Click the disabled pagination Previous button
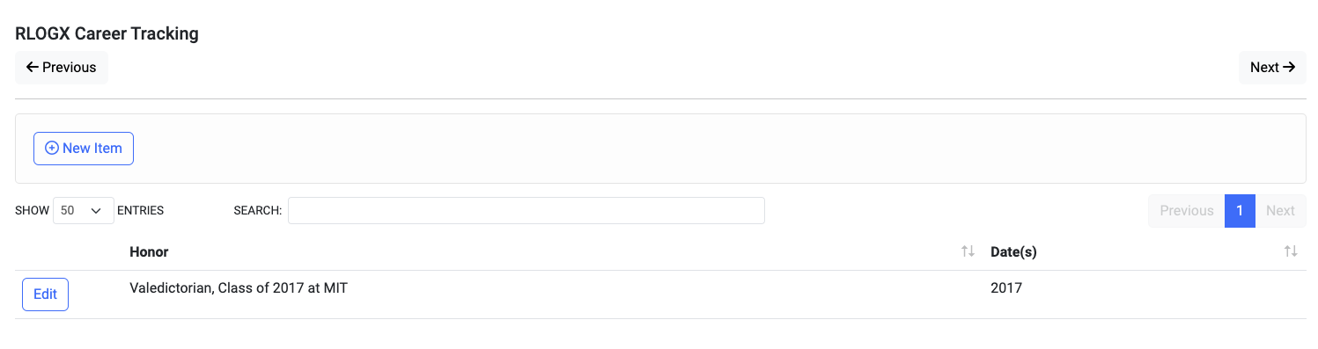 pos(1187,211)
